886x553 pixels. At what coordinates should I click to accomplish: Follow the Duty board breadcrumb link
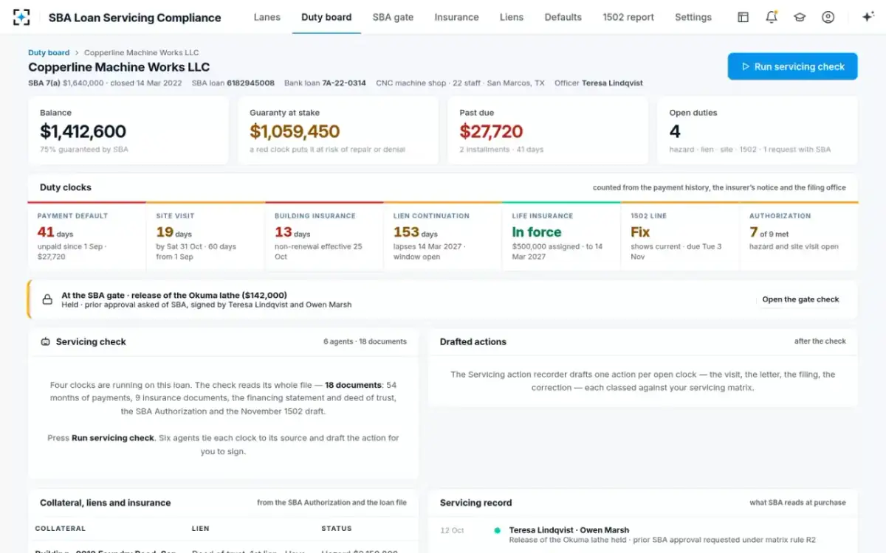49,53
